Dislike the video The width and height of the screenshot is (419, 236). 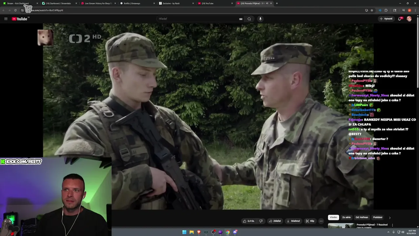coord(261,221)
